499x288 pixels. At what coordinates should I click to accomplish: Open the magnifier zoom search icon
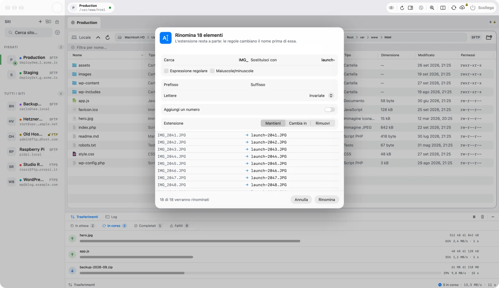click(x=432, y=8)
